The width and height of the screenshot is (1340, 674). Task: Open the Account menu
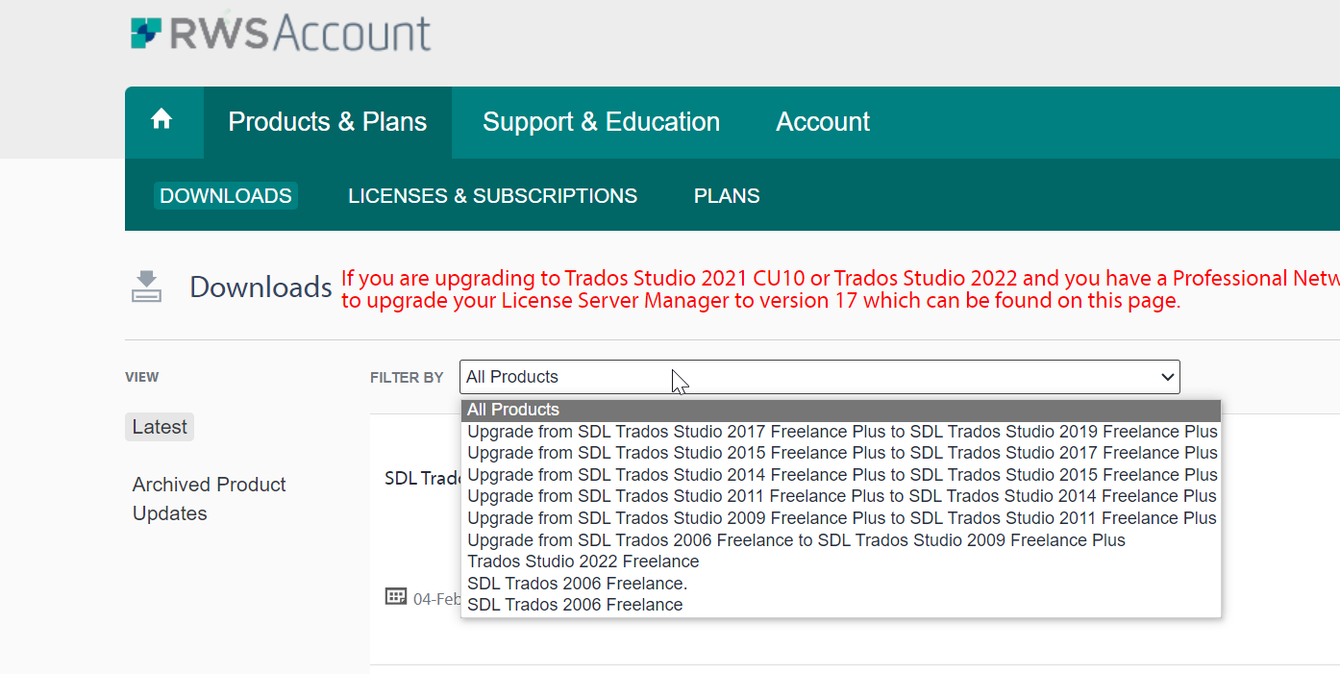click(823, 122)
